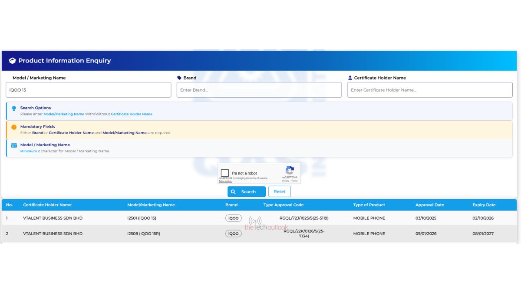Click the iQOO brand badge in row 1
The width and height of the screenshot is (521, 293).
234,218
